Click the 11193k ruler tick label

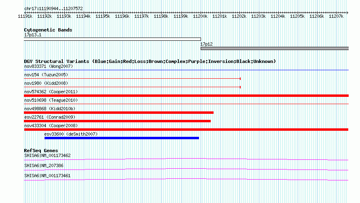[64, 16]
